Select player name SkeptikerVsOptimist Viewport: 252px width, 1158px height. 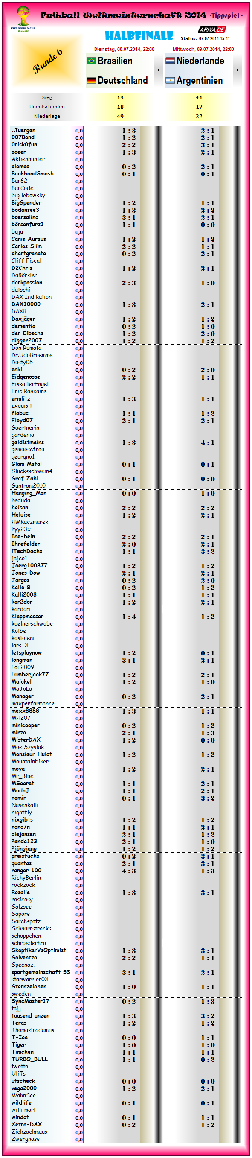39,950
